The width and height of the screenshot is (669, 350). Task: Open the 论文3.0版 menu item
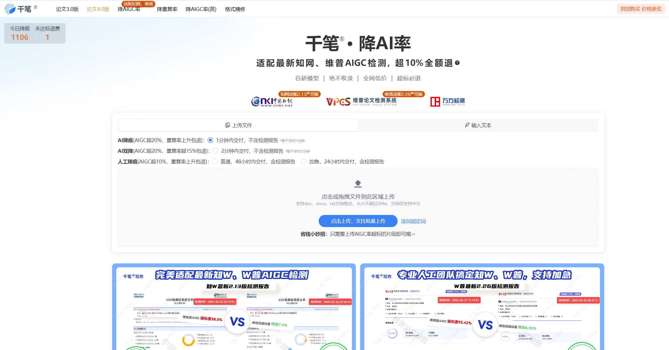67,9
